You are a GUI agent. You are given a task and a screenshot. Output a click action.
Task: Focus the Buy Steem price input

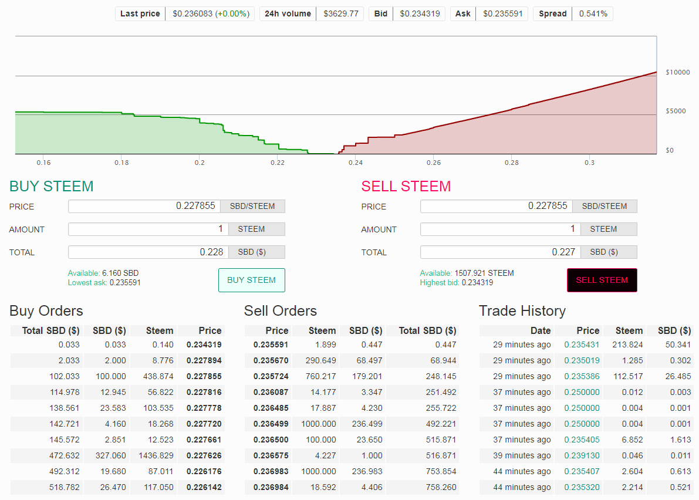144,207
